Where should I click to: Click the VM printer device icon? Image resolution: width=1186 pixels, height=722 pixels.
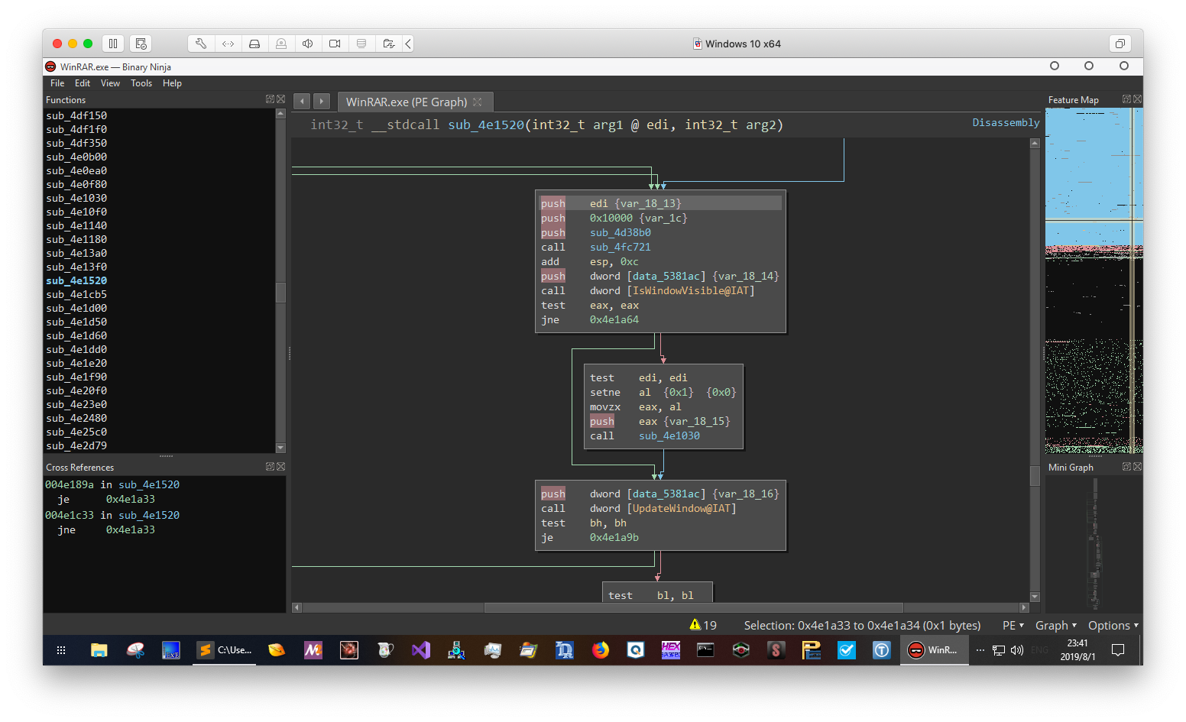pyautogui.click(x=361, y=44)
